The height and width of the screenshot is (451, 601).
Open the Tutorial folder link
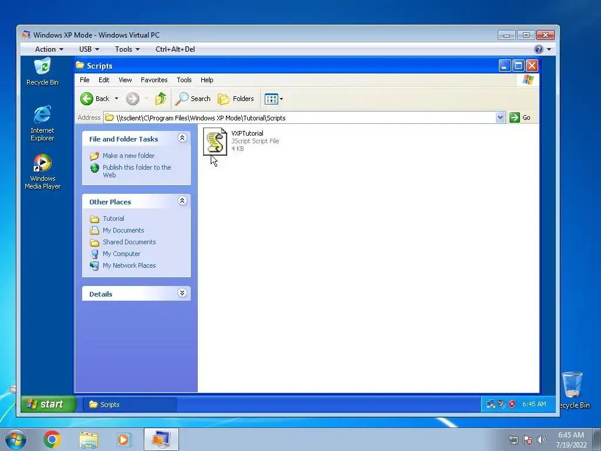pos(113,218)
